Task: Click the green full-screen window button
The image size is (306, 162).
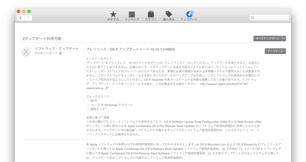Action: (x=29, y=11)
